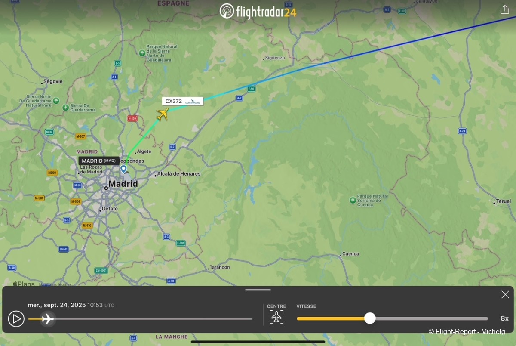Tap the Parque Natural Sierra Norte park icon
The image size is (516, 346).
click(142, 53)
